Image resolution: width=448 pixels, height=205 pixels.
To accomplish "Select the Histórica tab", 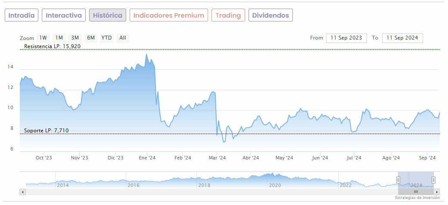I will pyautogui.click(x=108, y=15).
